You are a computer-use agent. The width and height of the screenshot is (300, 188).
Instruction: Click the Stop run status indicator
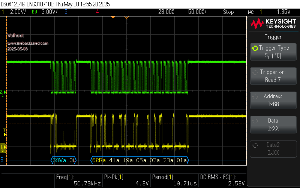[228, 12]
